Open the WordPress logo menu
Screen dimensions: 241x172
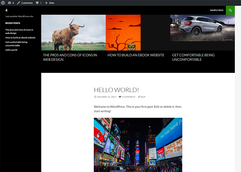point(3,3)
